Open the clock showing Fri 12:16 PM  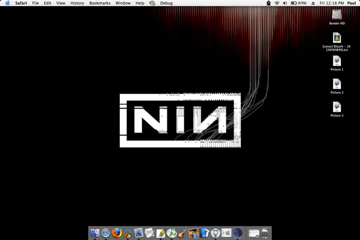332,3
